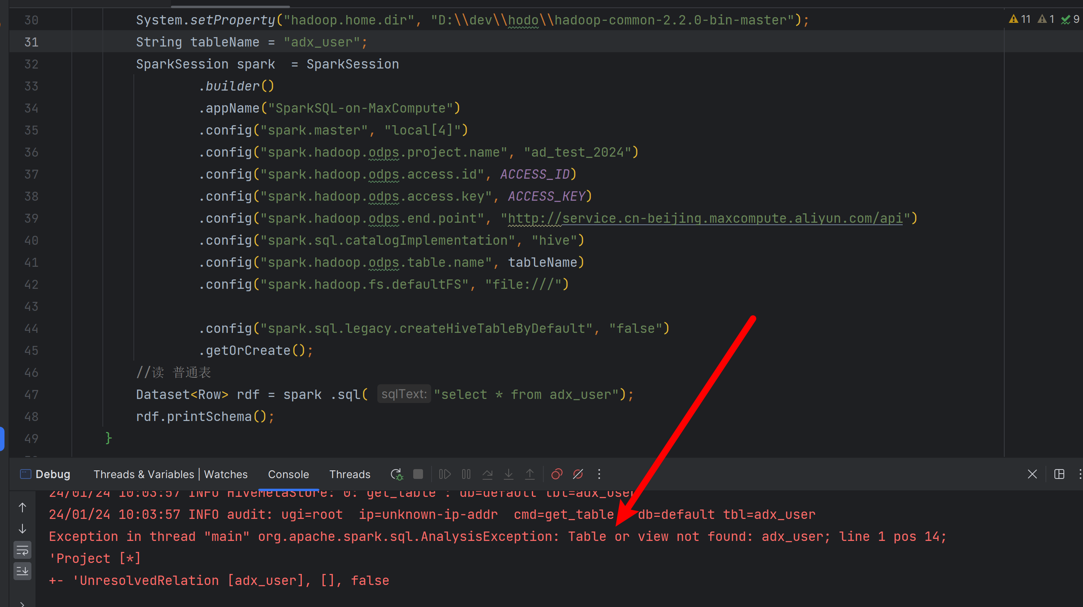The height and width of the screenshot is (607, 1083).
Task: Click console scroll up arrow
Action: [22, 507]
